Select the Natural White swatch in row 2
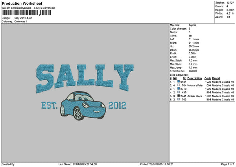This screenshot has height=167, width=236. [179, 85]
